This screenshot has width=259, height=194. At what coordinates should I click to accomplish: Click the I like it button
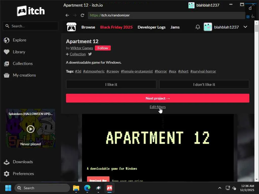coord(111,84)
